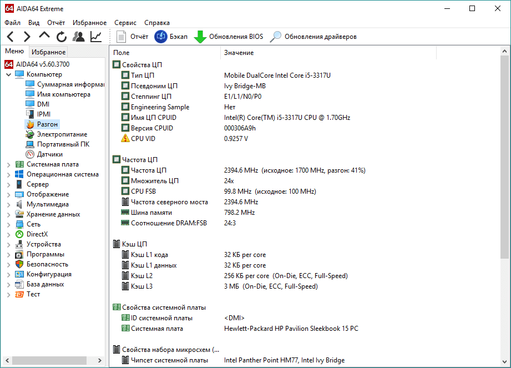
Task: Click the CPU VID warning icon
Action: [x=125, y=139]
